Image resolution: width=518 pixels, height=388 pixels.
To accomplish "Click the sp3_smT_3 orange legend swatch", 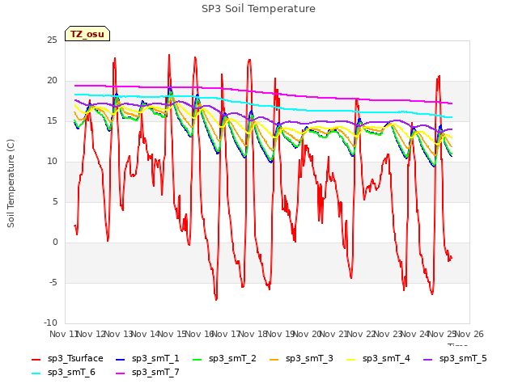I will click(x=274, y=359).
